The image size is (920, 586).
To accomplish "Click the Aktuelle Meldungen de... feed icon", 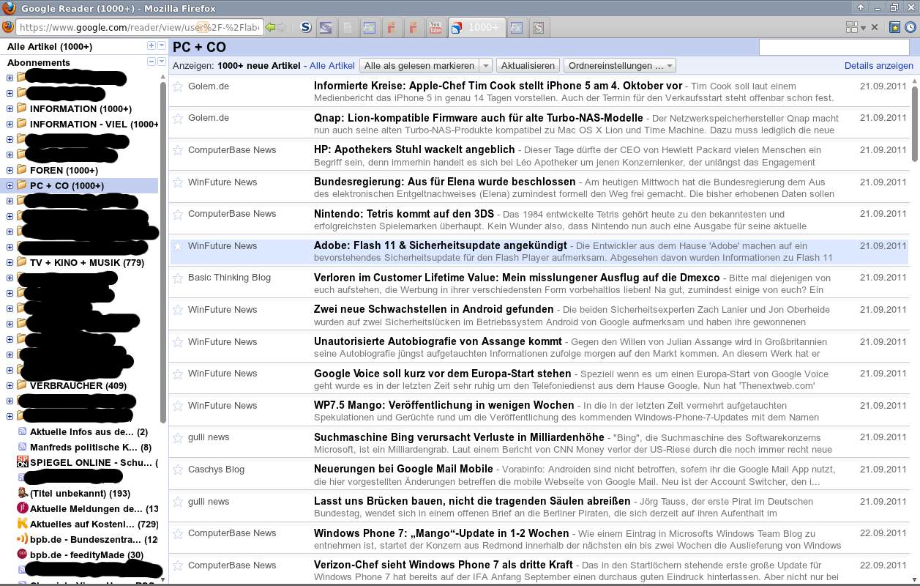I will tap(22, 508).
